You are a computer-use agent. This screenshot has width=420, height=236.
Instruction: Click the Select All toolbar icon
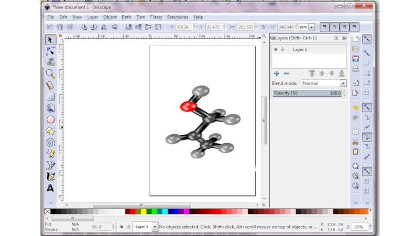[50, 27]
